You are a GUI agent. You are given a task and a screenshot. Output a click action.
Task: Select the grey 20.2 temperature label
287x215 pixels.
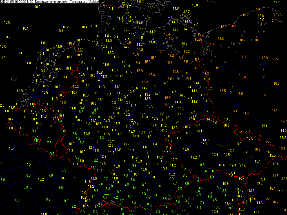click(x=244, y=57)
